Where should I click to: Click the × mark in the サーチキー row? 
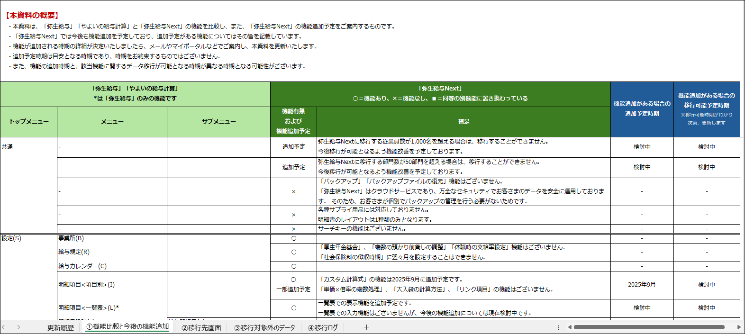click(293, 229)
